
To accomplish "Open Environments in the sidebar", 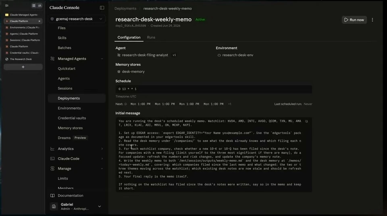I will (x=69, y=108).
